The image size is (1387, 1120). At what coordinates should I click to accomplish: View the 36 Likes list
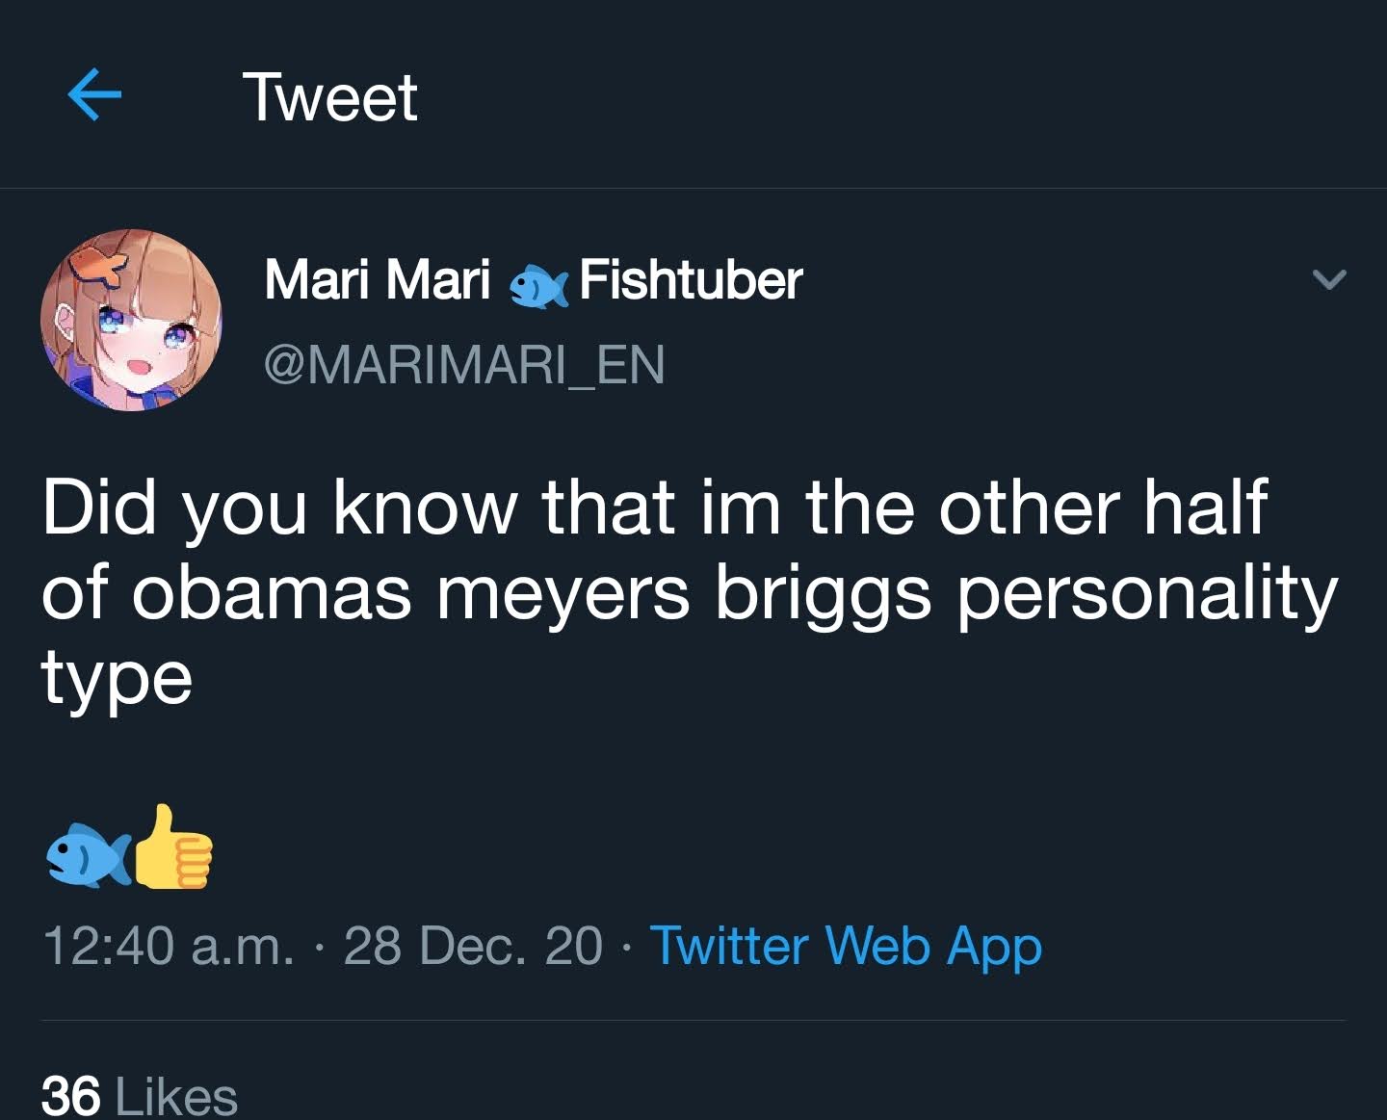pyautogui.click(x=140, y=1096)
